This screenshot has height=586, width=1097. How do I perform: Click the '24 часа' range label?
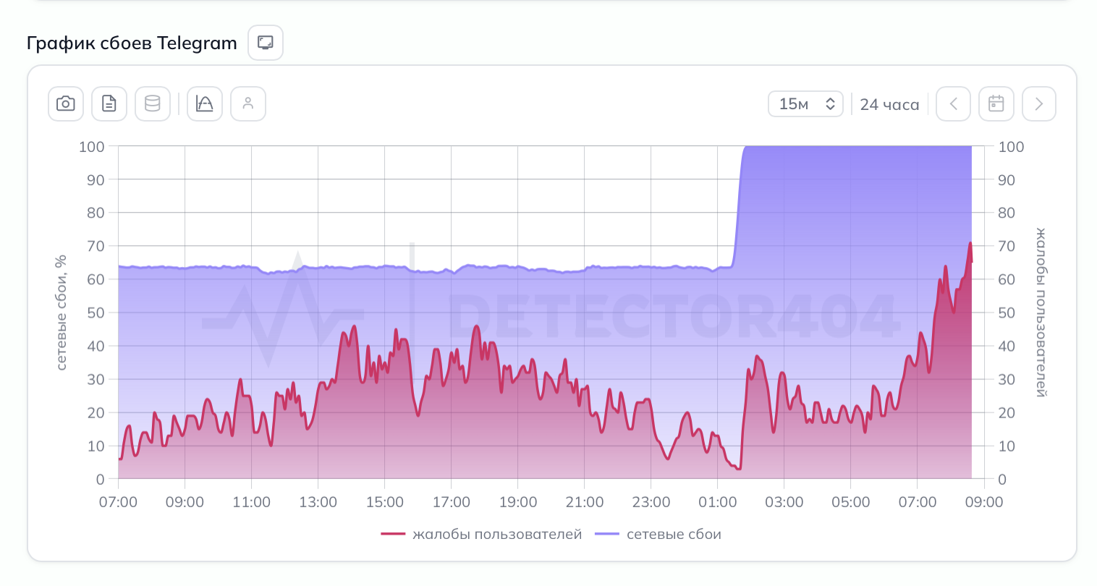click(889, 105)
